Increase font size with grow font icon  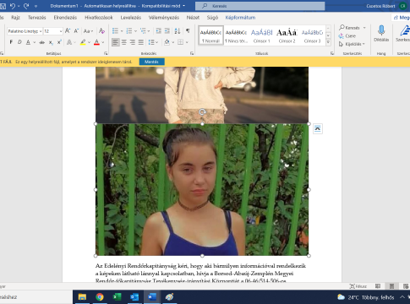tap(68, 31)
